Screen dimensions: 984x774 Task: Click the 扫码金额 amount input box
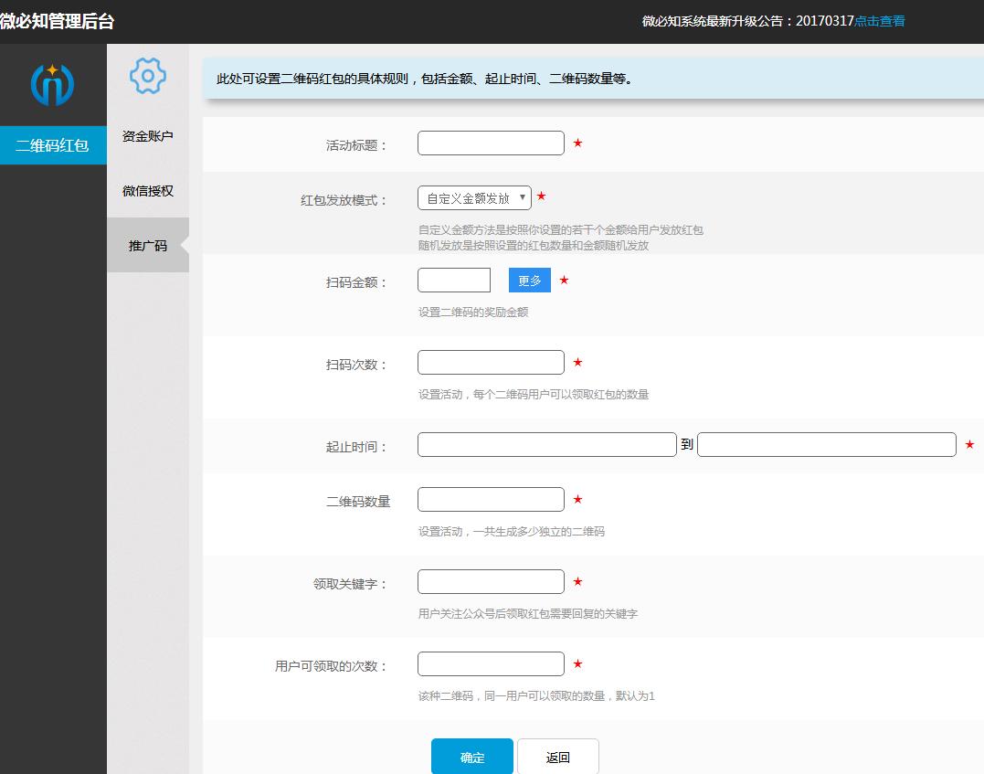point(454,281)
